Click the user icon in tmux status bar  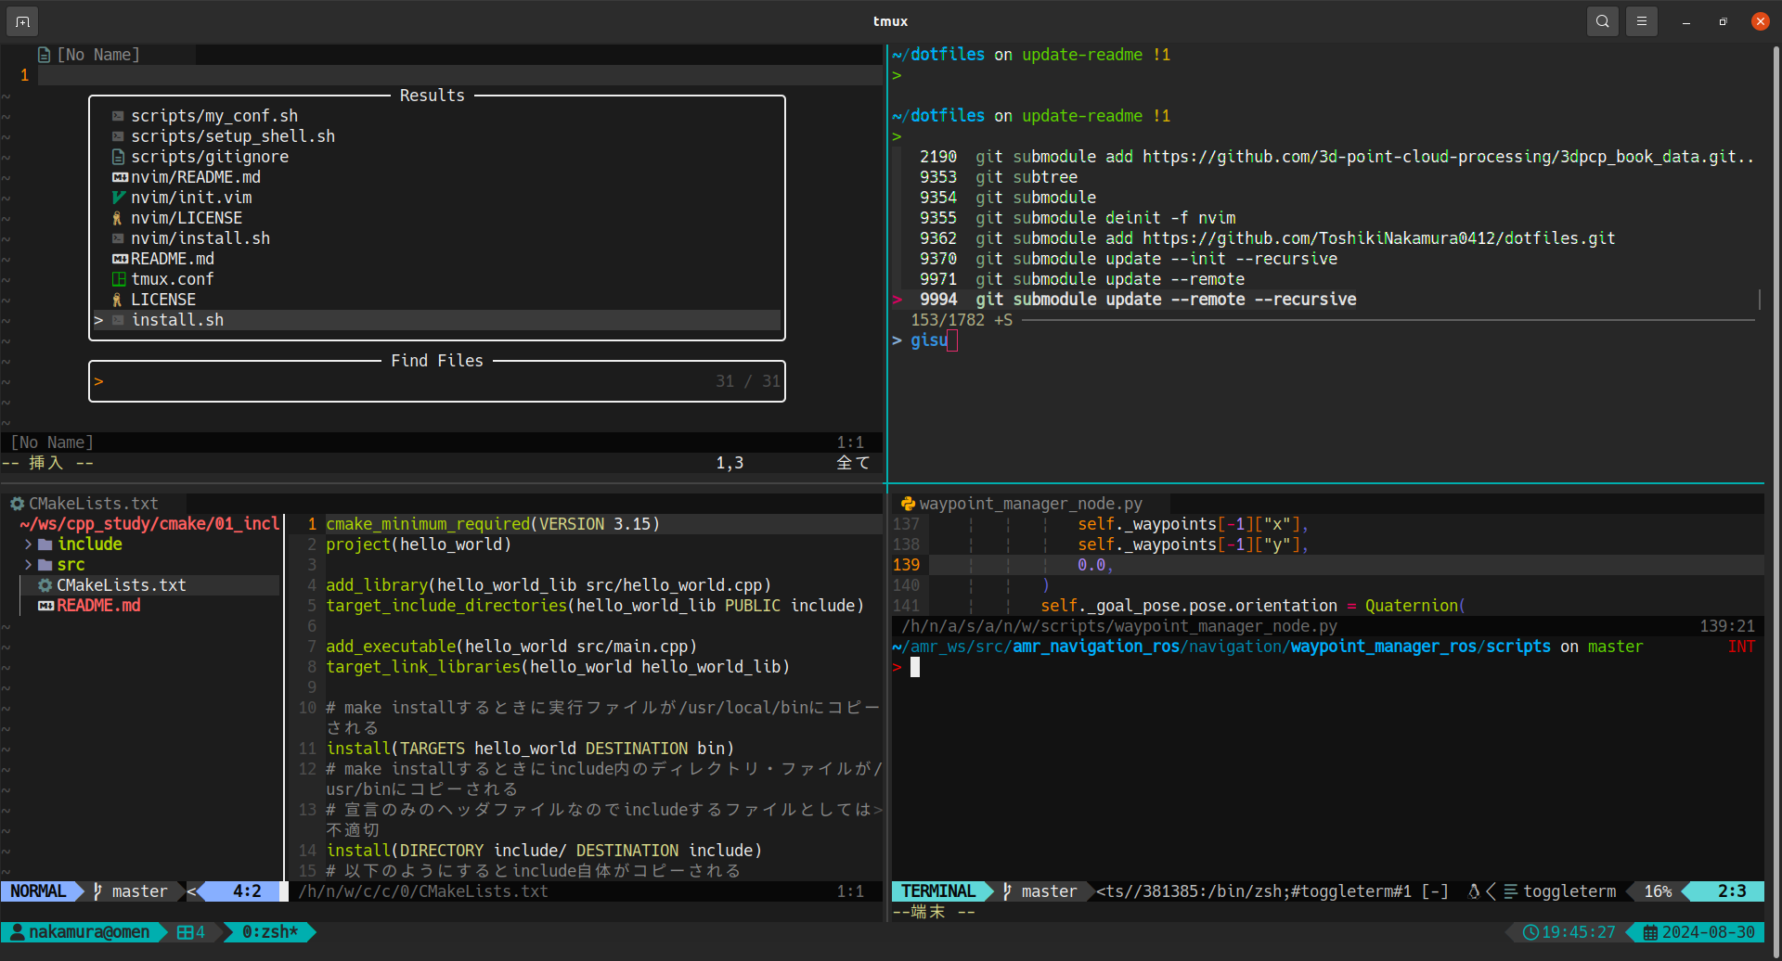17,932
